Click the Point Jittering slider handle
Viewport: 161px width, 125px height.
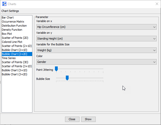tap(56, 69)
